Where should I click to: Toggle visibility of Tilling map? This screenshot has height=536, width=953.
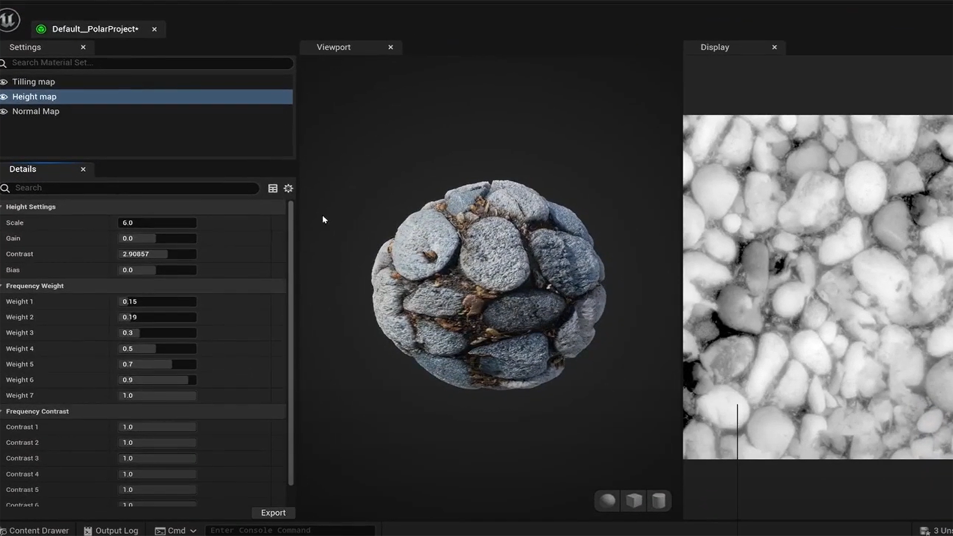point(4,82)
